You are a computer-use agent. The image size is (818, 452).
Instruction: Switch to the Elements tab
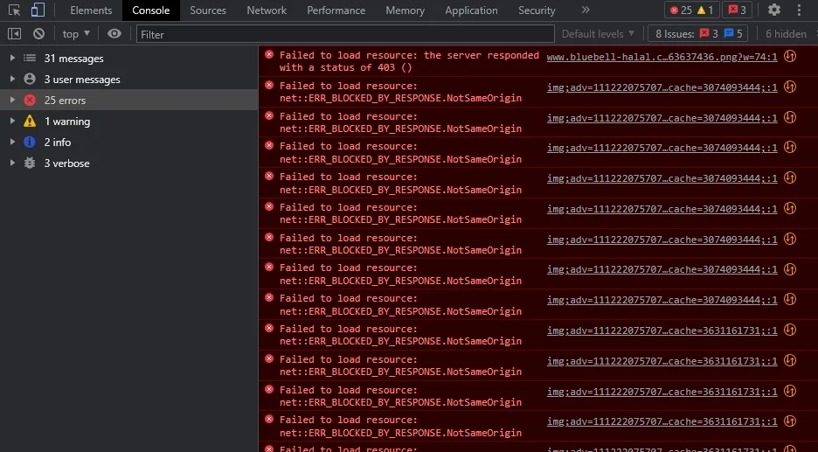pyautogui.click(x=91, y=10)
